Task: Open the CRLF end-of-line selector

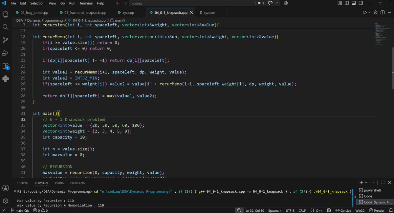Action: 302,210
